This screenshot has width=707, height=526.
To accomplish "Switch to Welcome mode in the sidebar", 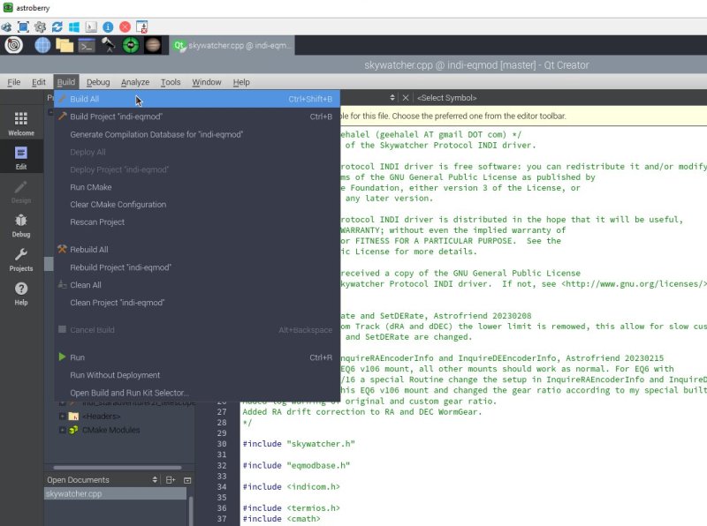I will click(x=21, y=124).
